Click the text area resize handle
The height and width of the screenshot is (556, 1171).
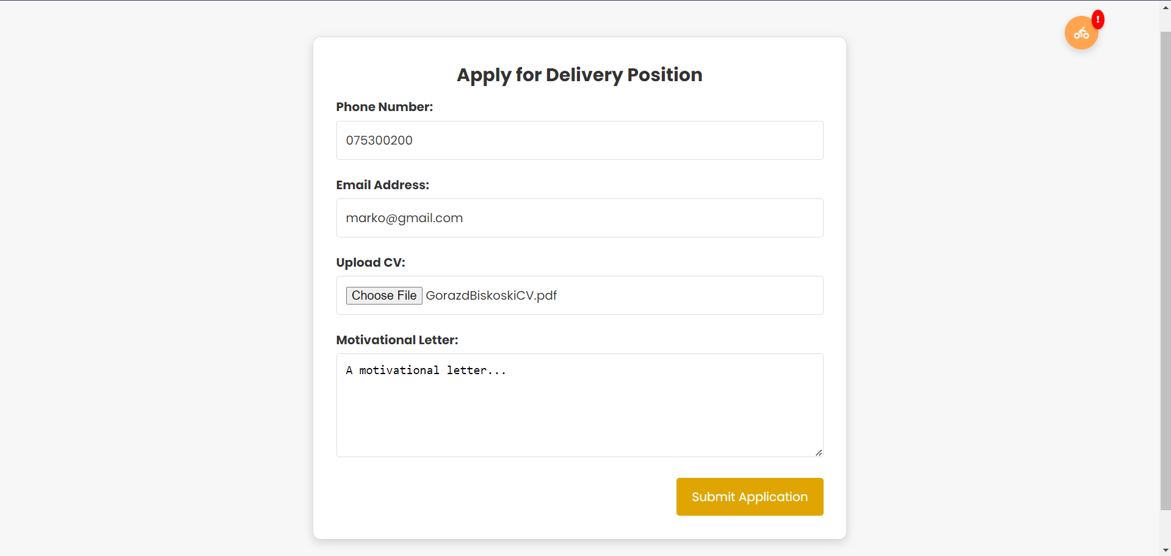[x=819, y=452]
